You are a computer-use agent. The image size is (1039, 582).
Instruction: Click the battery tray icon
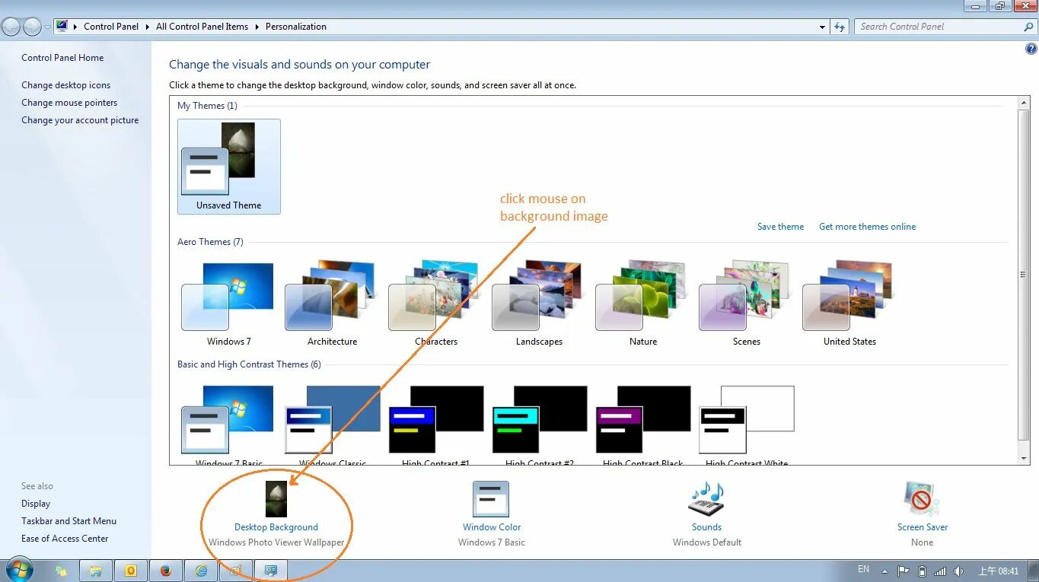tap(922, 571)
